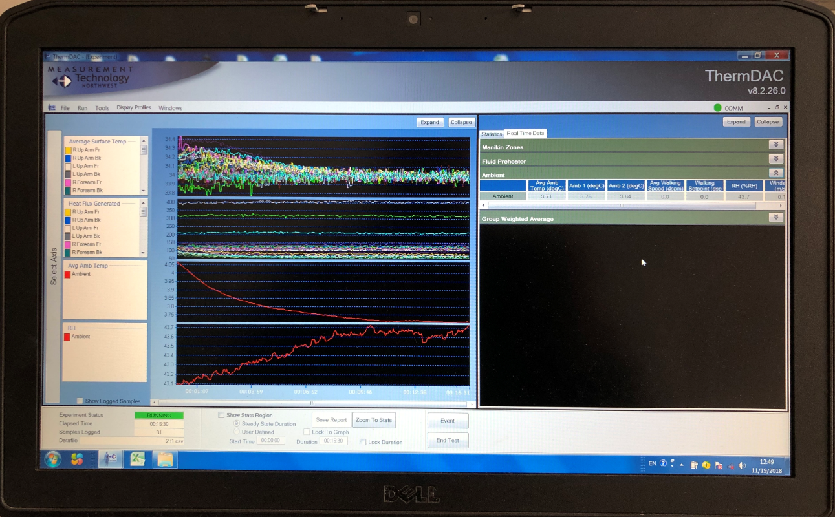The height and width of the screenshot is (517, 835).
Task: Click the 3.71 average ambient temperature value
Action: pos(547,196)
